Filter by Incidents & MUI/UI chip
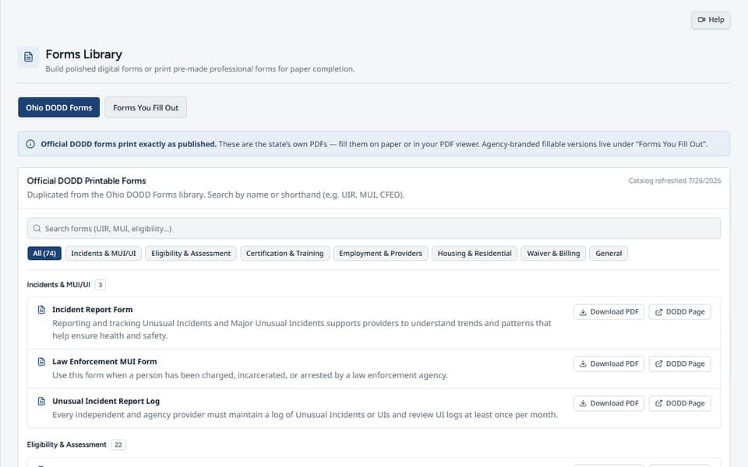 [104, 254]
